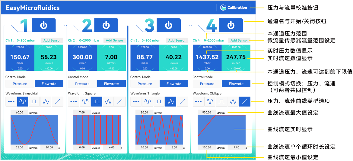Choose square waveform icon in channel 3
The width and height of the screenshot is (353, 161).
[x=159, y=101]
